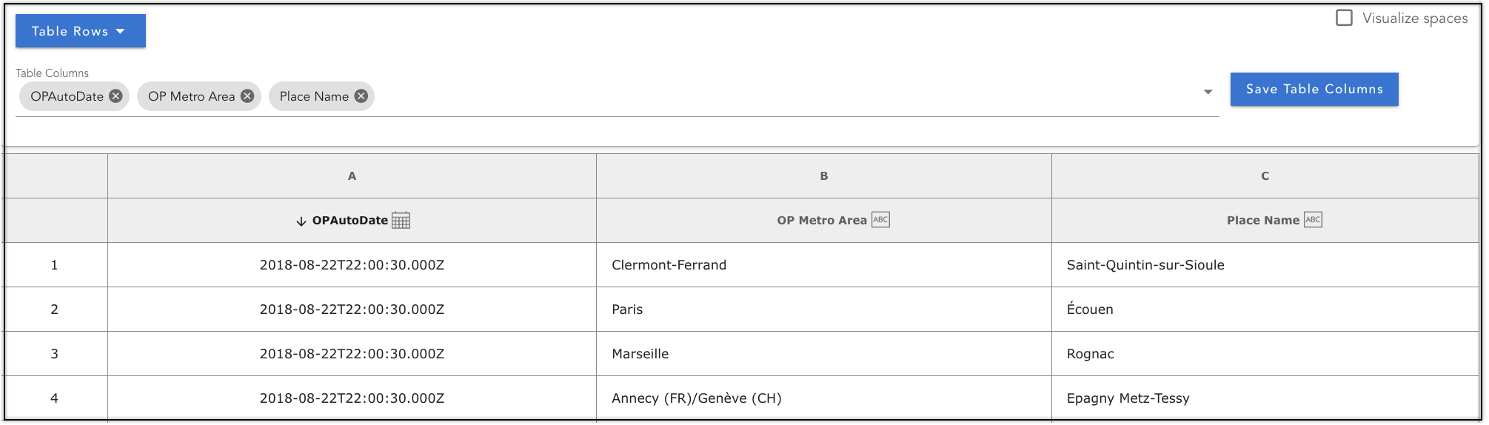Select row number 1

coord(54,265)
